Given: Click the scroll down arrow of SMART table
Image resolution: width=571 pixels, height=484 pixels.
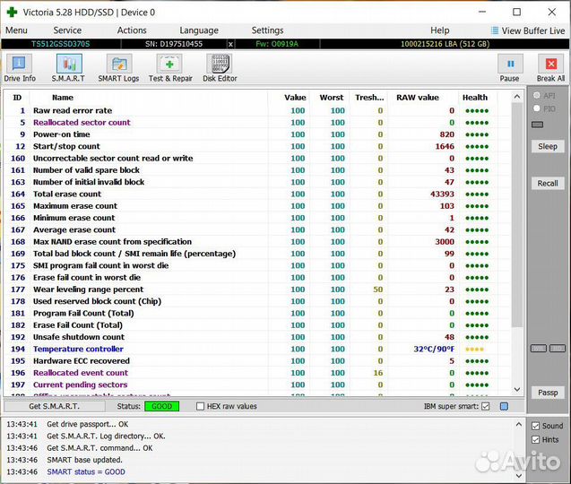Looking at the screenshot, I should (x=516, y=389).
